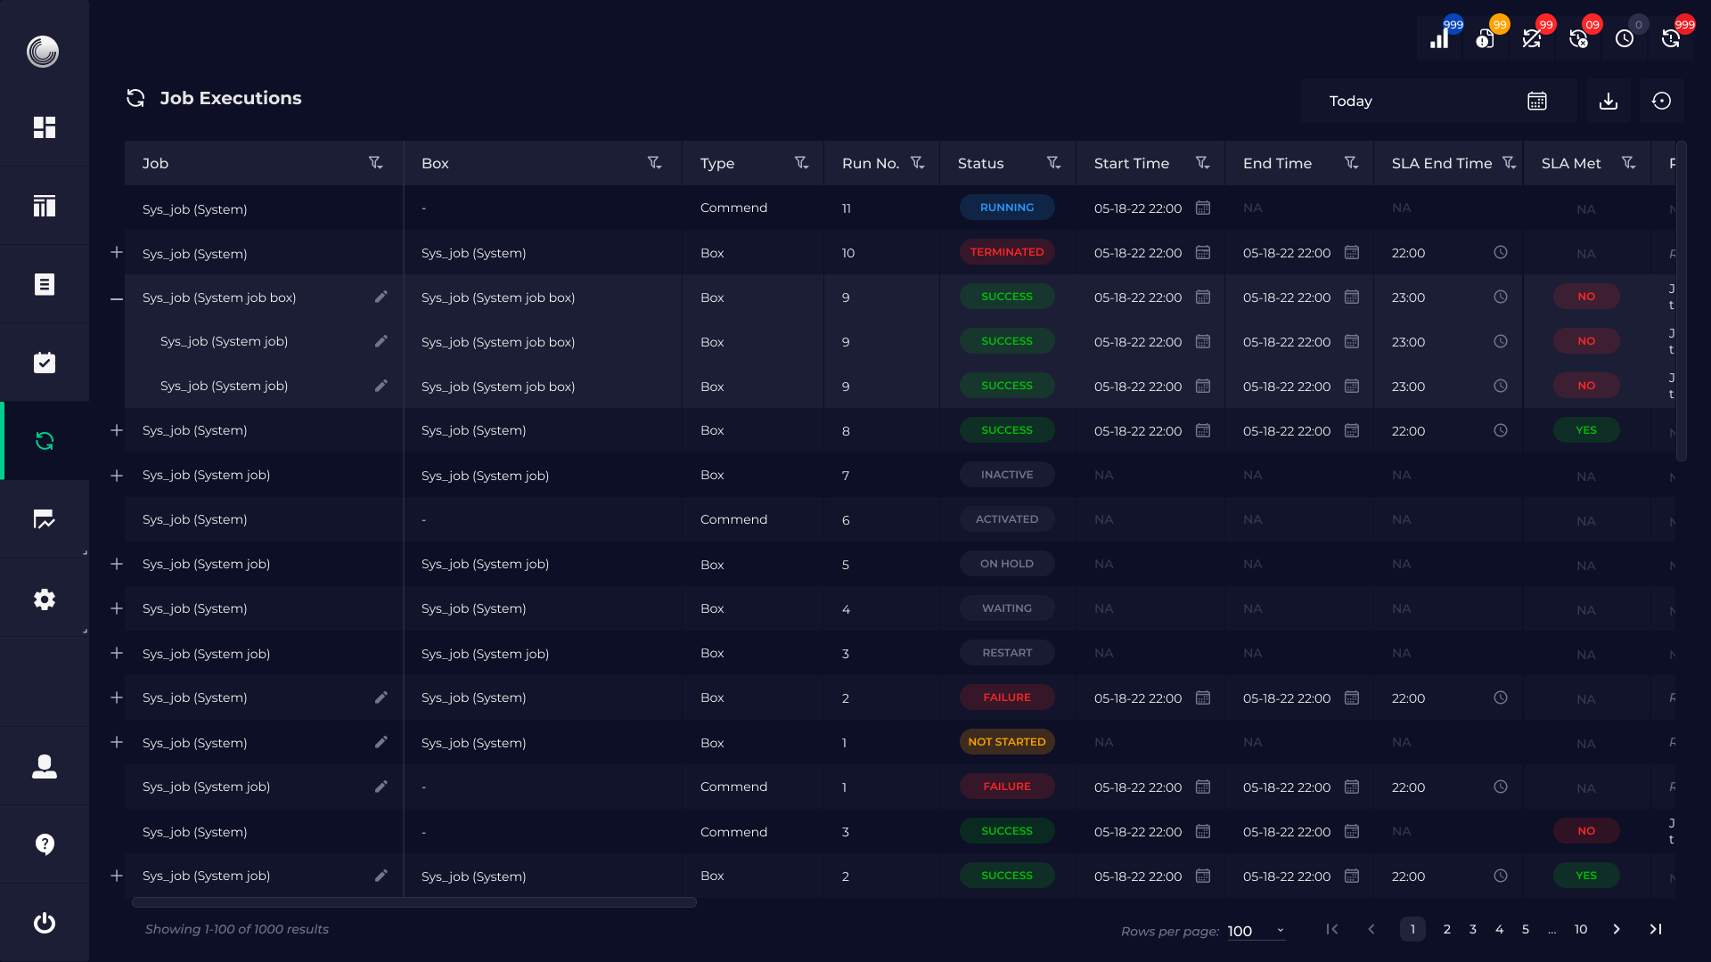Open the Dashboard panel from the sidebar

pos(45,127)
